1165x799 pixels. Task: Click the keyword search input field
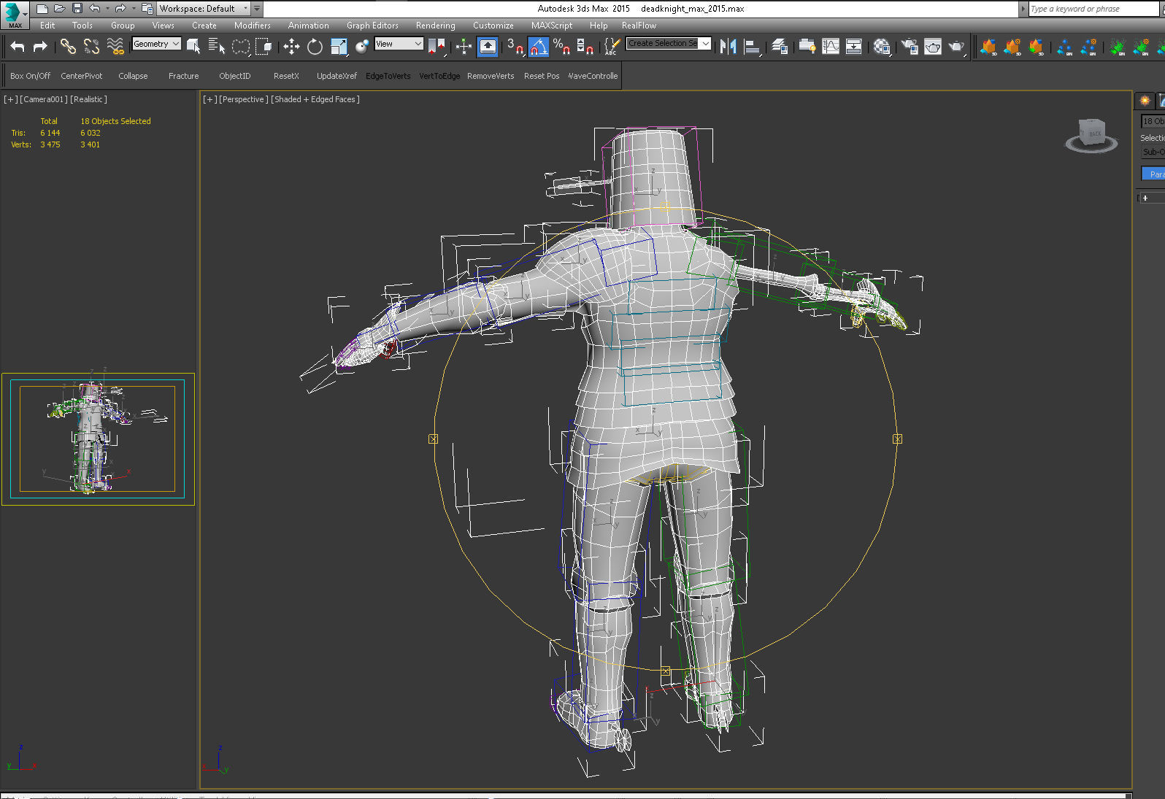click(x=1092, y=9)
